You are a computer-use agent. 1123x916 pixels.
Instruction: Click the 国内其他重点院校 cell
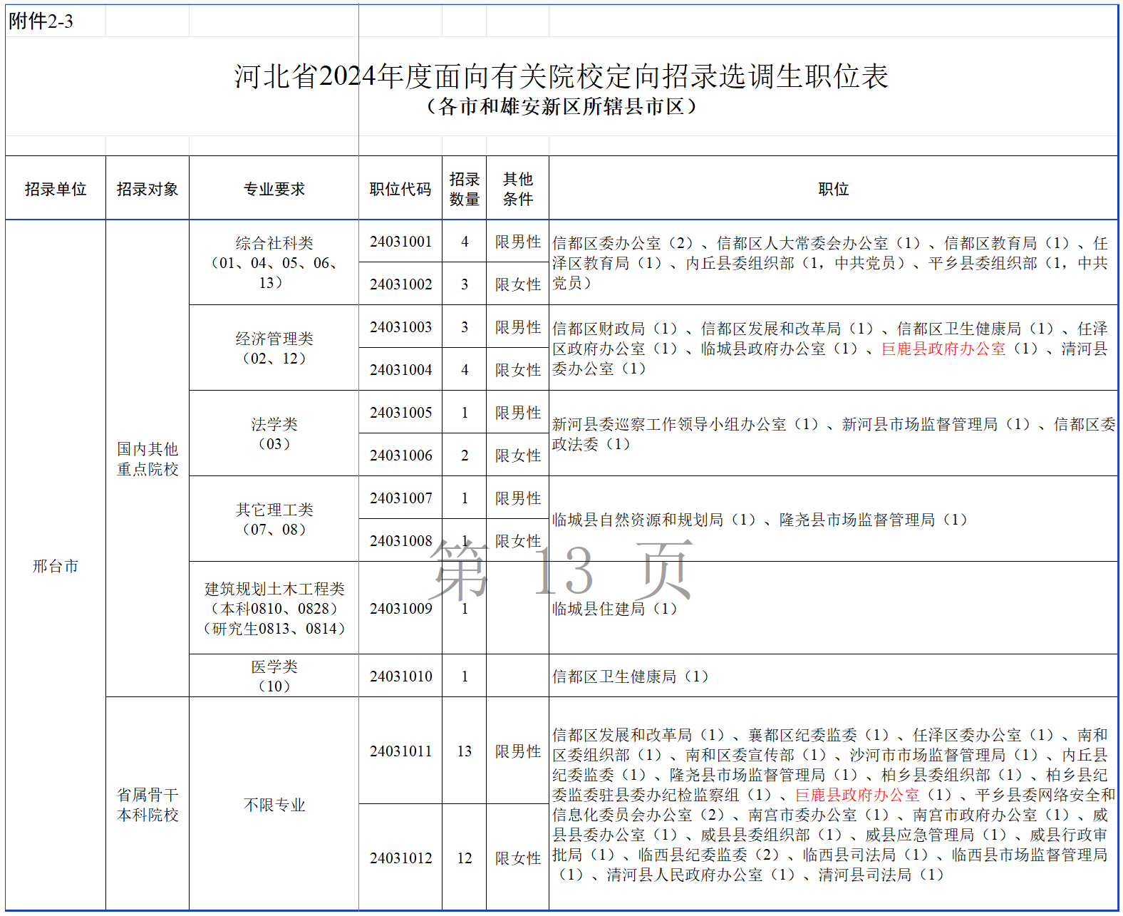click(148, 459)
